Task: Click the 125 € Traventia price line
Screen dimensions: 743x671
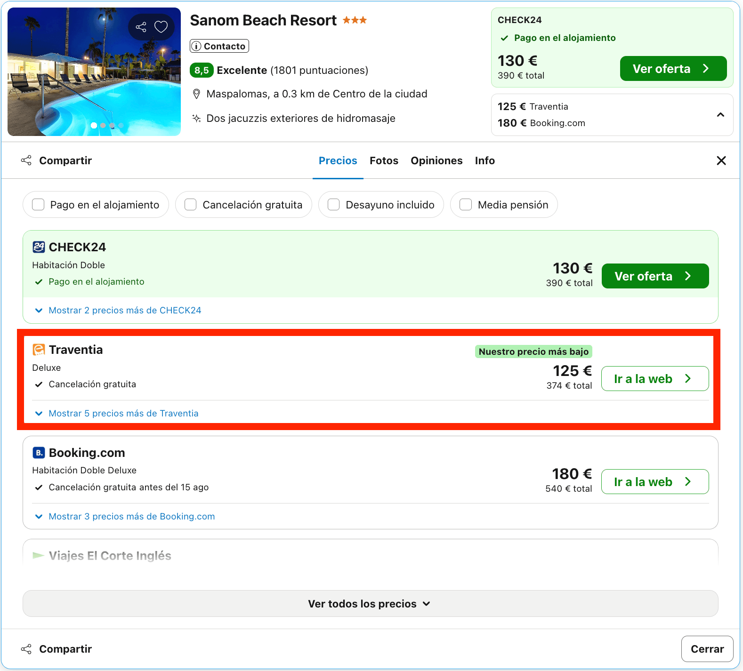Action: pos(533,107)
